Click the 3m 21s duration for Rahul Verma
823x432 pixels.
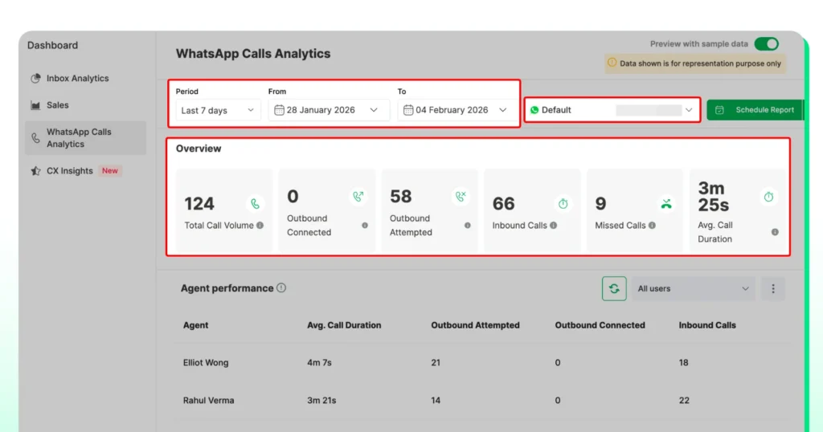(321, 401)
